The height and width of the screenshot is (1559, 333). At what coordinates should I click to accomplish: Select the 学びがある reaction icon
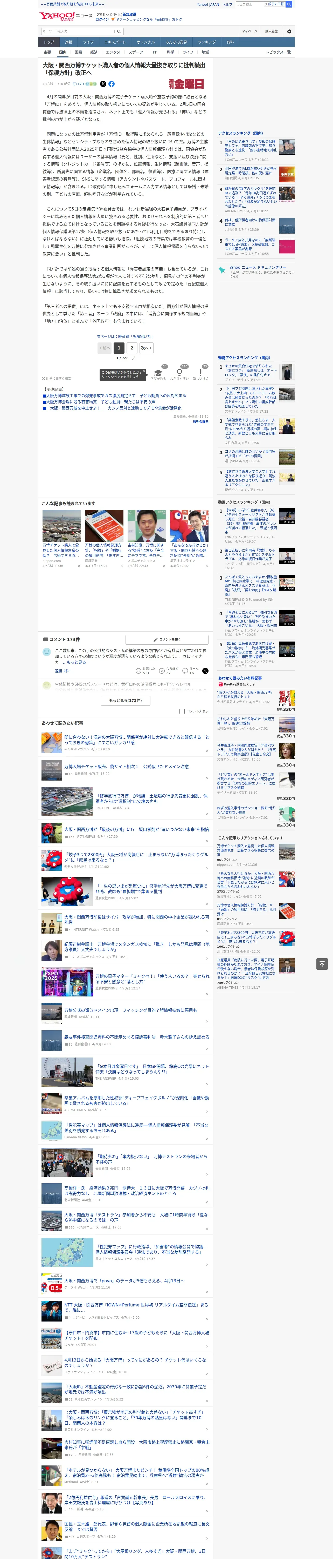(x=158, y=373)
